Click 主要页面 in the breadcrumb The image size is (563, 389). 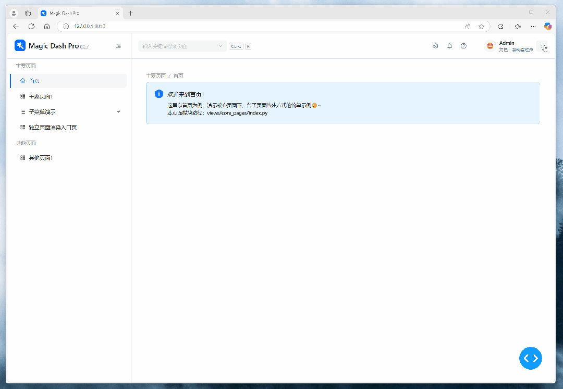tap(155, 76)
